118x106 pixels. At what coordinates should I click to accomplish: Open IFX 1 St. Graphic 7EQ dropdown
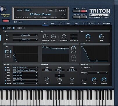tap(25, 67)
